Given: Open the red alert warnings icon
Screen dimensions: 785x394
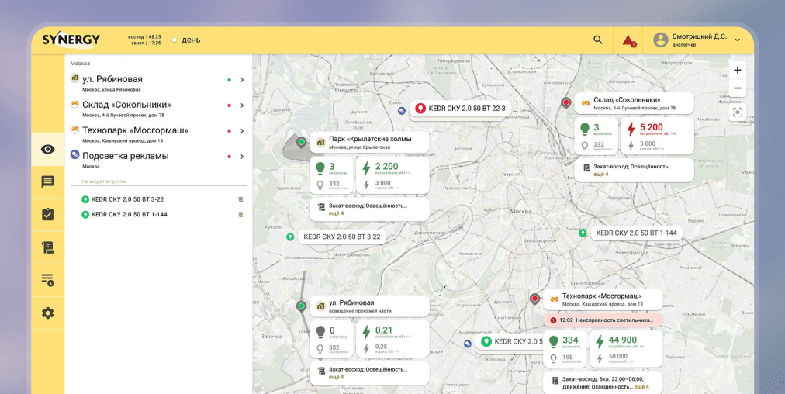Looking at the screenshot, I should 628,40.
